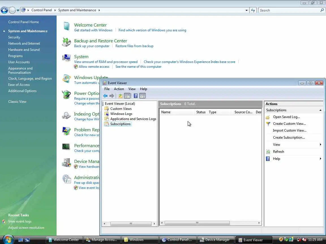The height and width of the screenshot is (244, 326).
Task: Open 'Find which version of Windows' link
Action: 152,30
